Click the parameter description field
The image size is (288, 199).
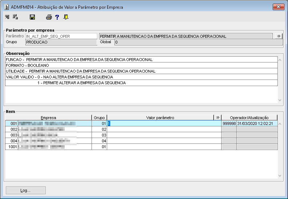tap(186, 36)
